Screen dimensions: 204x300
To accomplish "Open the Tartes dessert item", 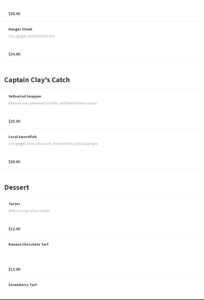I will (x=14, y=204).
